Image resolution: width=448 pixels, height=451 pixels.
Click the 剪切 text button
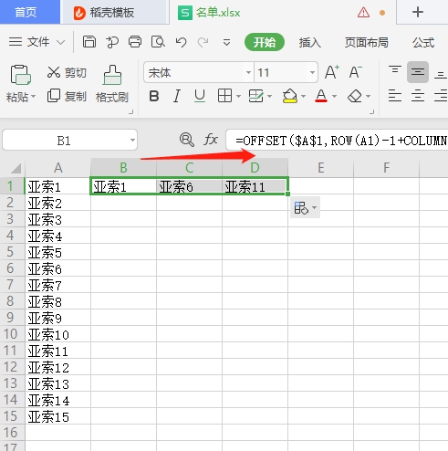(x=76, y=73)
